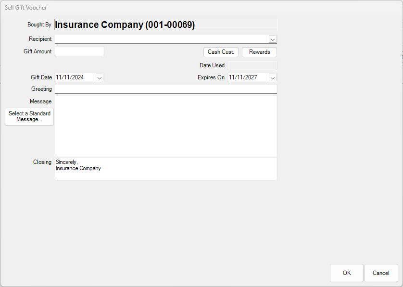The image size is (403, 287).
Task: Click the Rewards button
Action: click(259, 52)
